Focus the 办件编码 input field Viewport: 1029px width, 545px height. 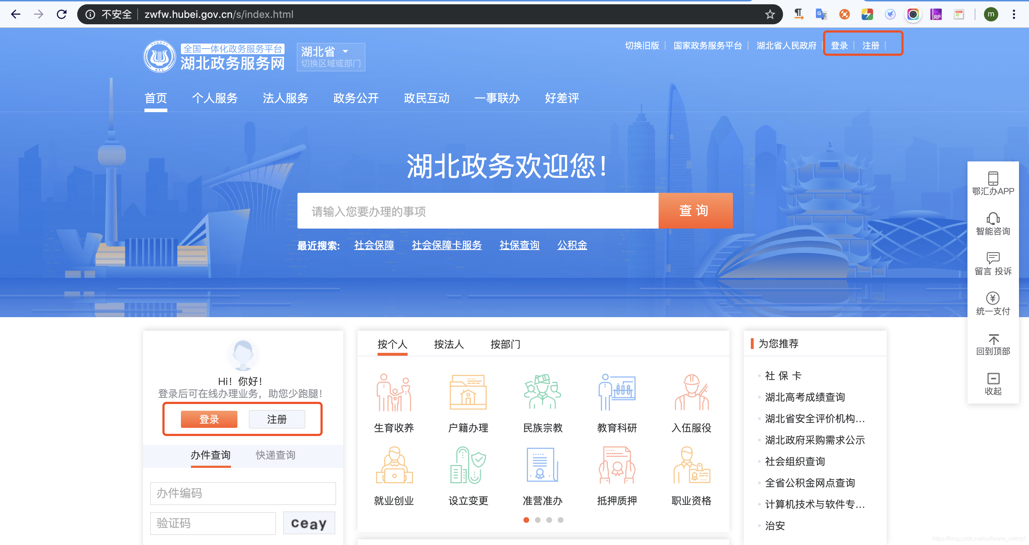[243, 494]
